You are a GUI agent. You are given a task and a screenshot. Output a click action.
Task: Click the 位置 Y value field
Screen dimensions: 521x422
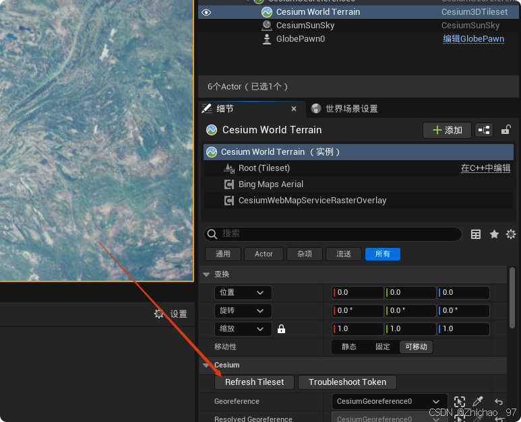410,293
